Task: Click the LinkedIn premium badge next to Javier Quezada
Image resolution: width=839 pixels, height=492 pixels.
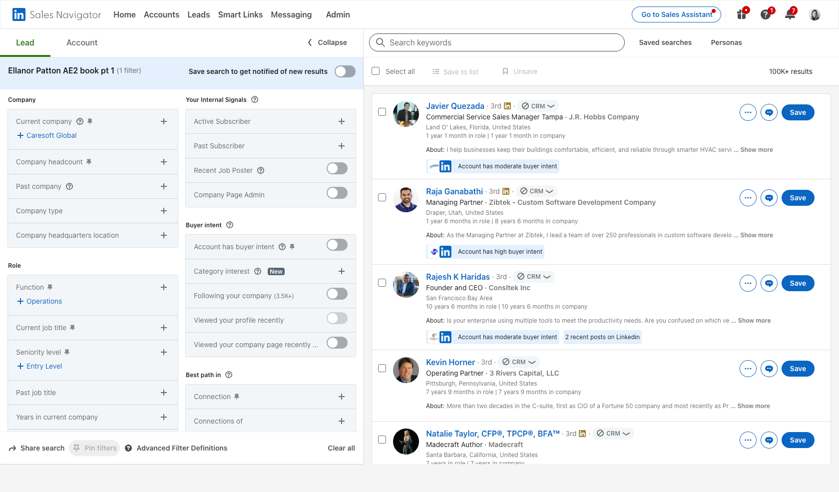Action: point(507,106)
